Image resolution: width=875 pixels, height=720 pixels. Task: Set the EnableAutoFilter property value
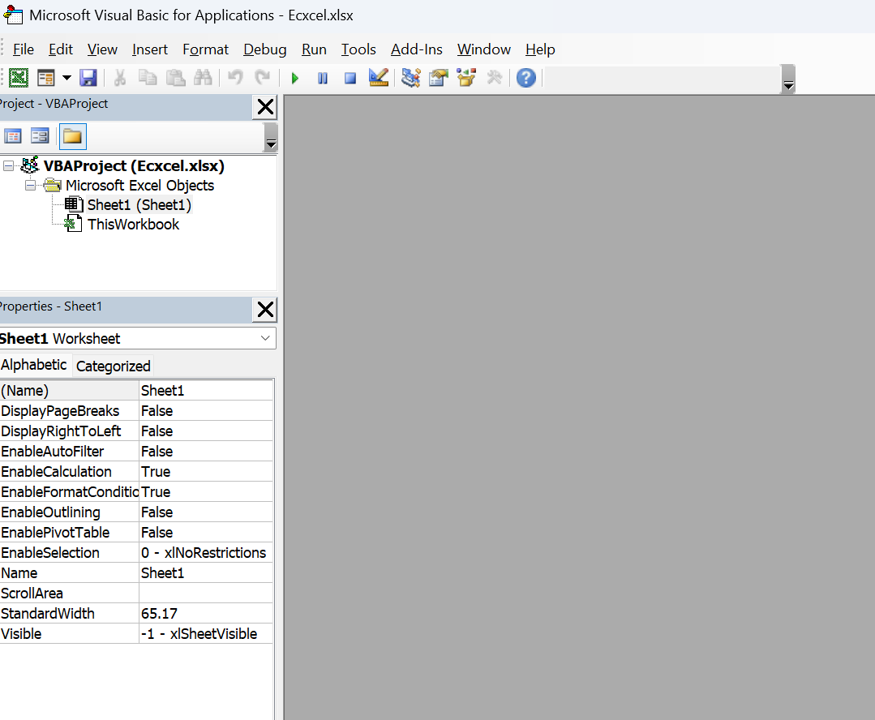tap(205, 451)
